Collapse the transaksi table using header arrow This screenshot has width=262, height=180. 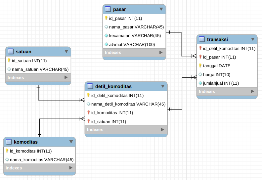click(253, 39)
